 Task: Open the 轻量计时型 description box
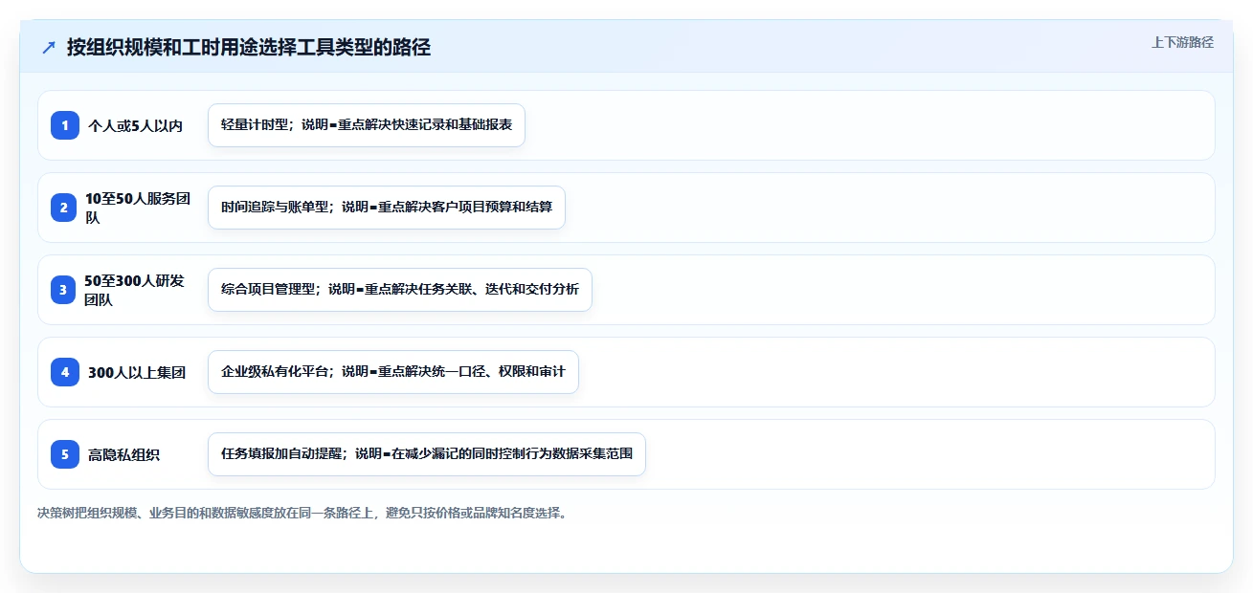click(367, 125)
